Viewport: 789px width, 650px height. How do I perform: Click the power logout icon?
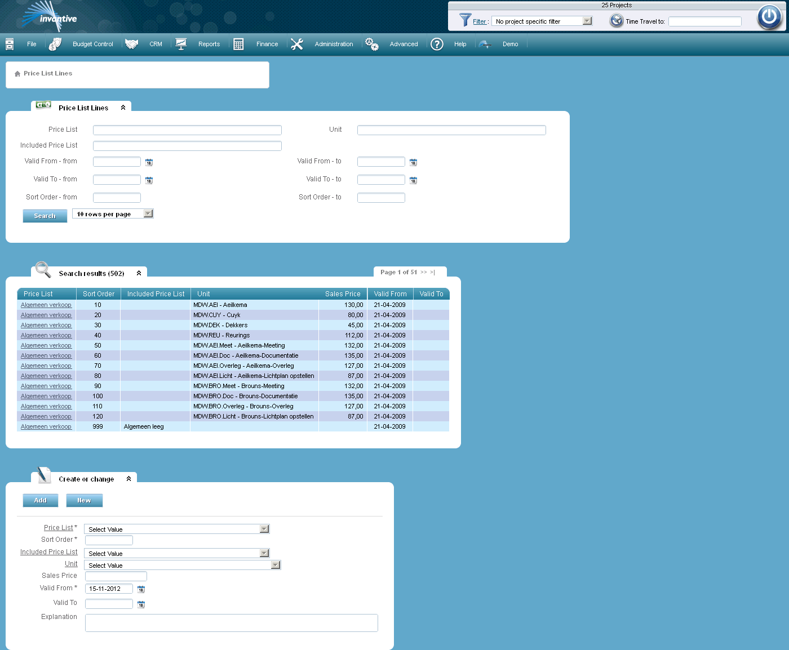pos(769,17)
